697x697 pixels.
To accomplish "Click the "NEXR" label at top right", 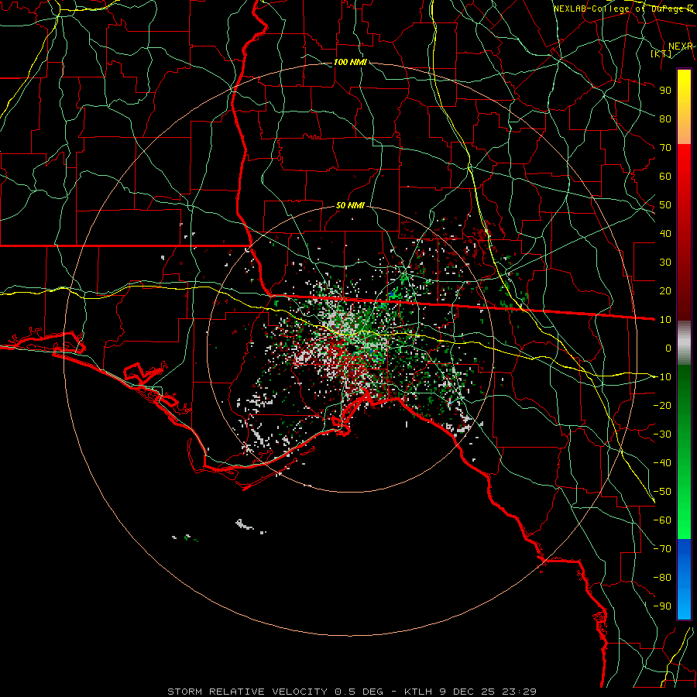I will pos(681,46).
